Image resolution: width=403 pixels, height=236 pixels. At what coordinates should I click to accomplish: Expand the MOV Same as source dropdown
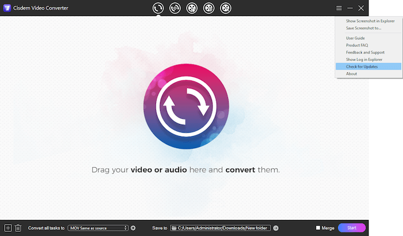97,228
